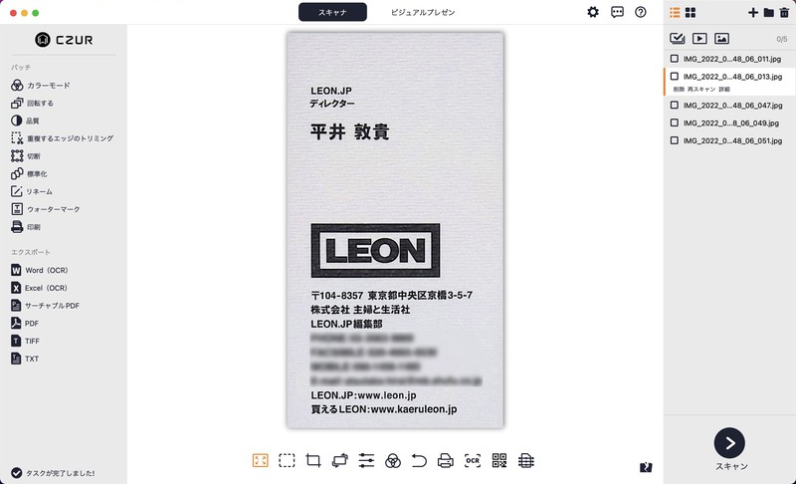Select the スキャナ tab
This screenshot has width=796, height=484.
tap(332, 12)
